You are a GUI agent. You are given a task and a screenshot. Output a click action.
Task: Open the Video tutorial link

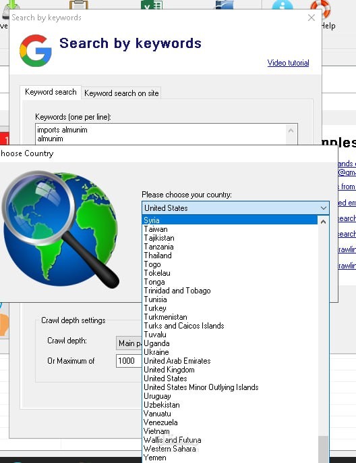click(x=288, y=63)
